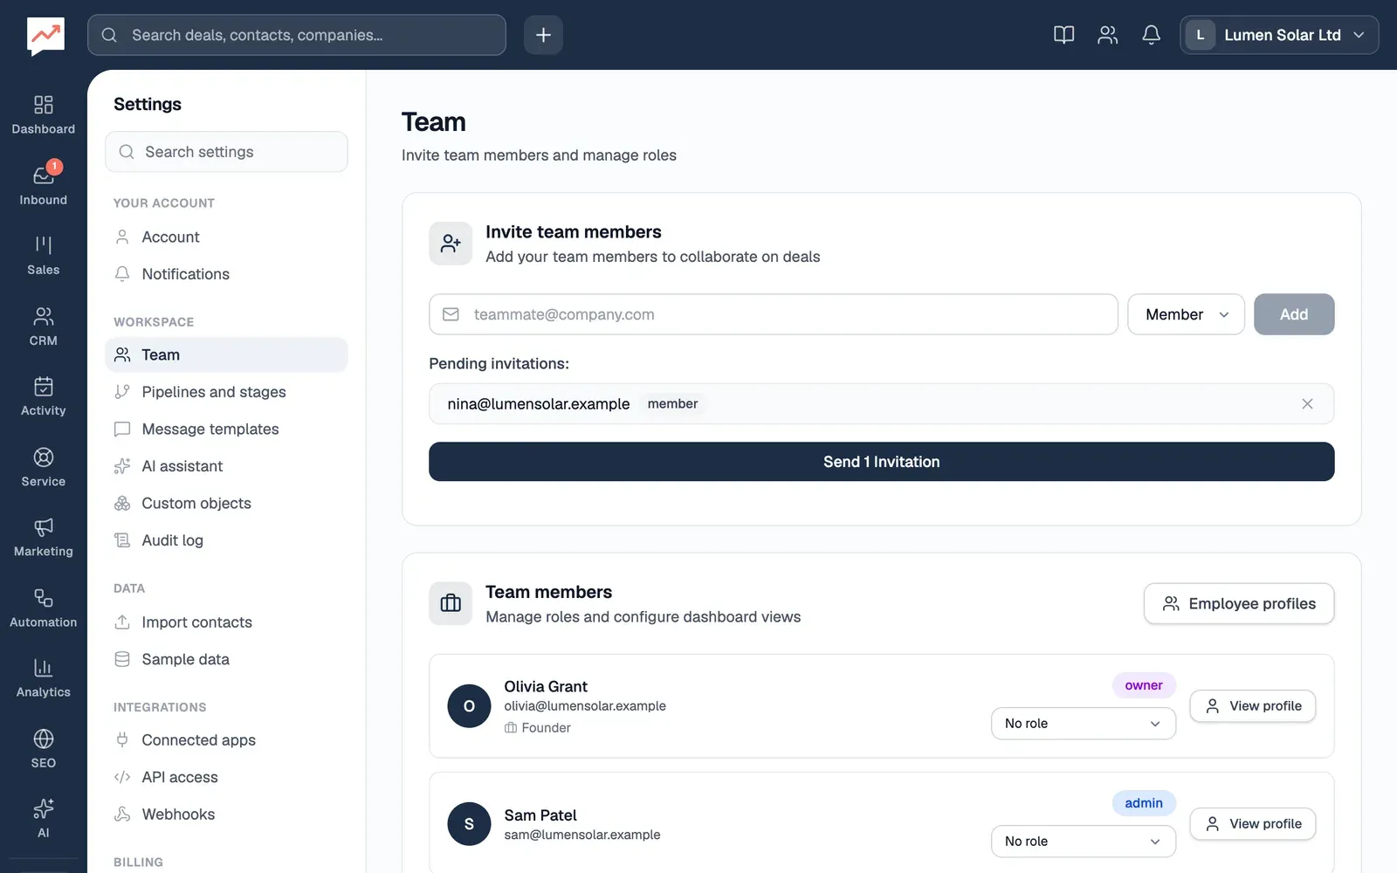The width and height of the screenshot is (1397, 873).
Task: Open API access settings
Action: coord(226,777)
